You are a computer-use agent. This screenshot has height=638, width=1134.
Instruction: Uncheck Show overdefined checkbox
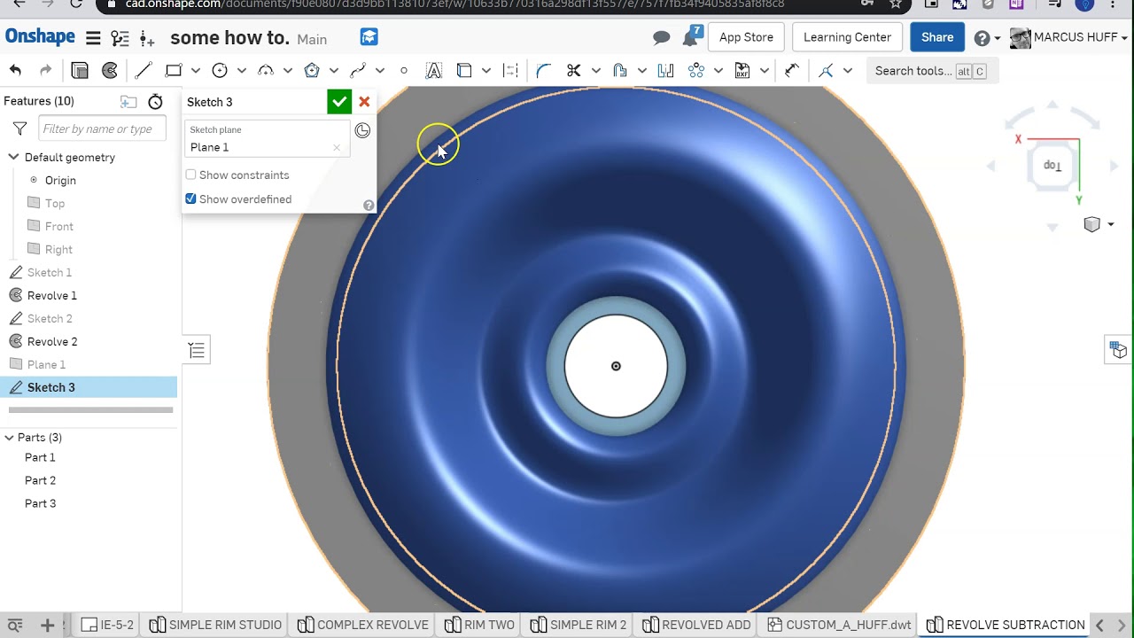point(190,199)
